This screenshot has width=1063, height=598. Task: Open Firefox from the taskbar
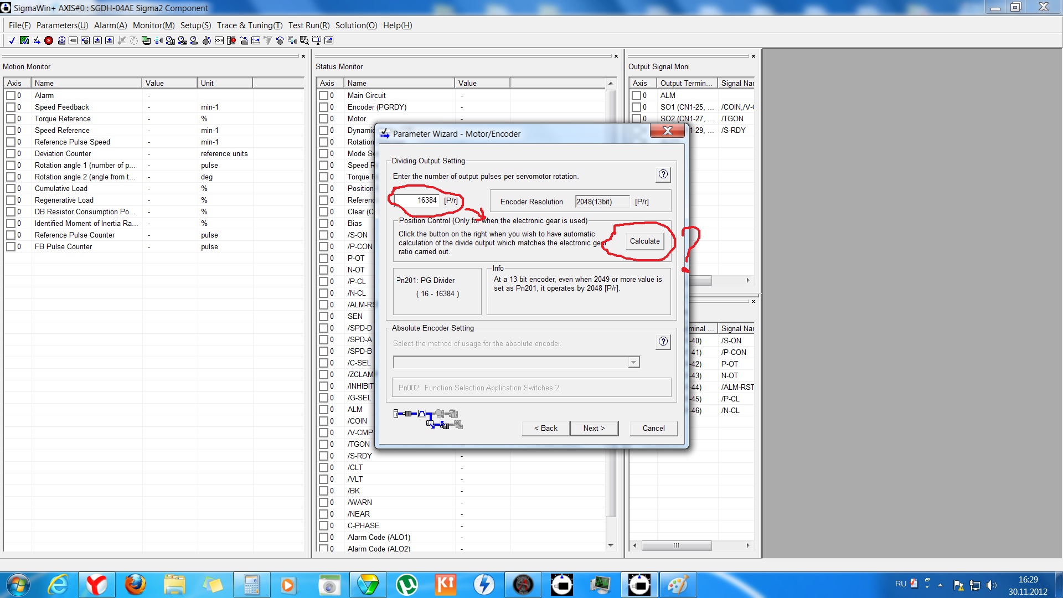(x=135, y=585)
